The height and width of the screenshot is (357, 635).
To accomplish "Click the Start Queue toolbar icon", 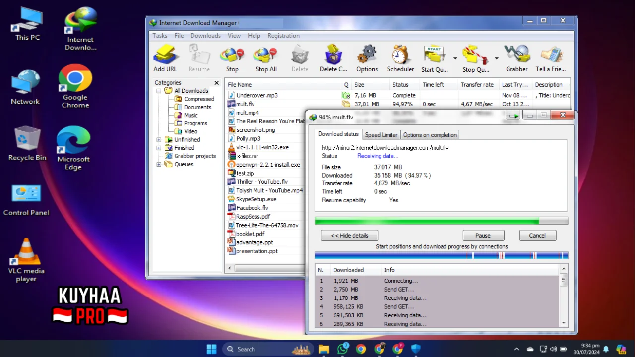I will coord(434,59).
